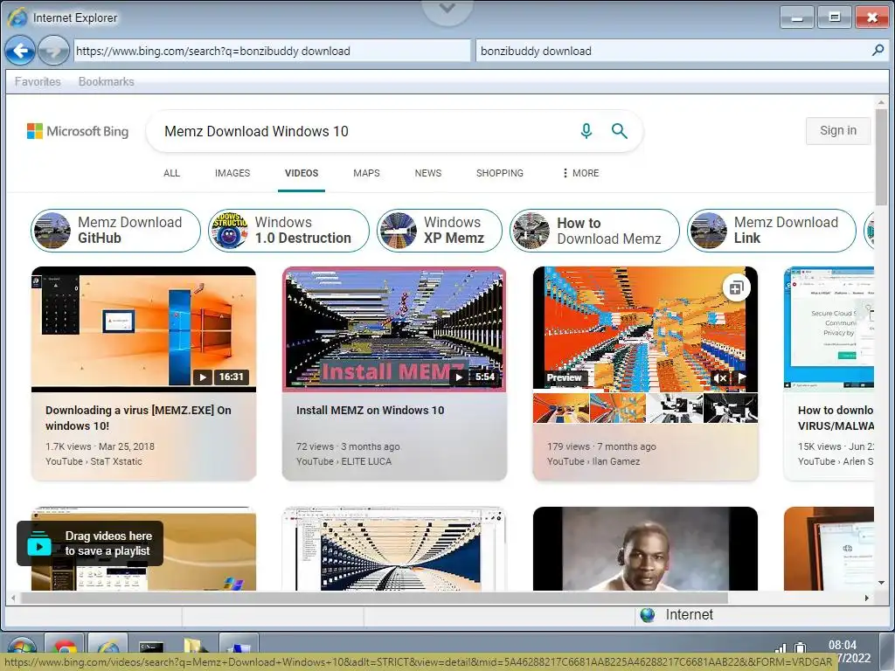Viewport: 895px width, 671px height.
Task: Click play icon on the 5:54 video
Action: coord(458,377)
